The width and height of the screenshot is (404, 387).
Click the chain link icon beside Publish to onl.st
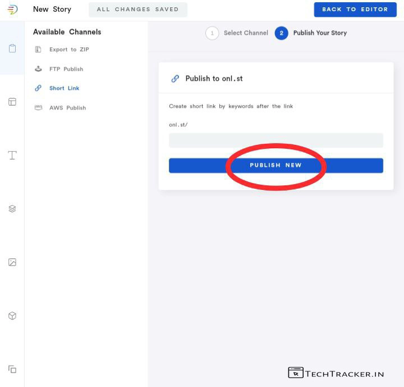(175, 79)
